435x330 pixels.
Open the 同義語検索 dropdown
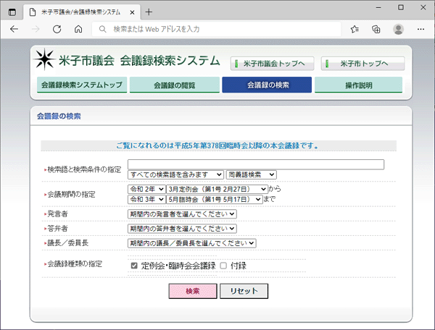252,174
